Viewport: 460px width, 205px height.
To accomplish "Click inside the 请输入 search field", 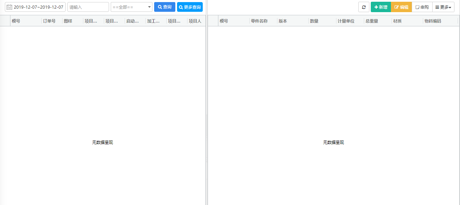I will (x=88, y=7).
